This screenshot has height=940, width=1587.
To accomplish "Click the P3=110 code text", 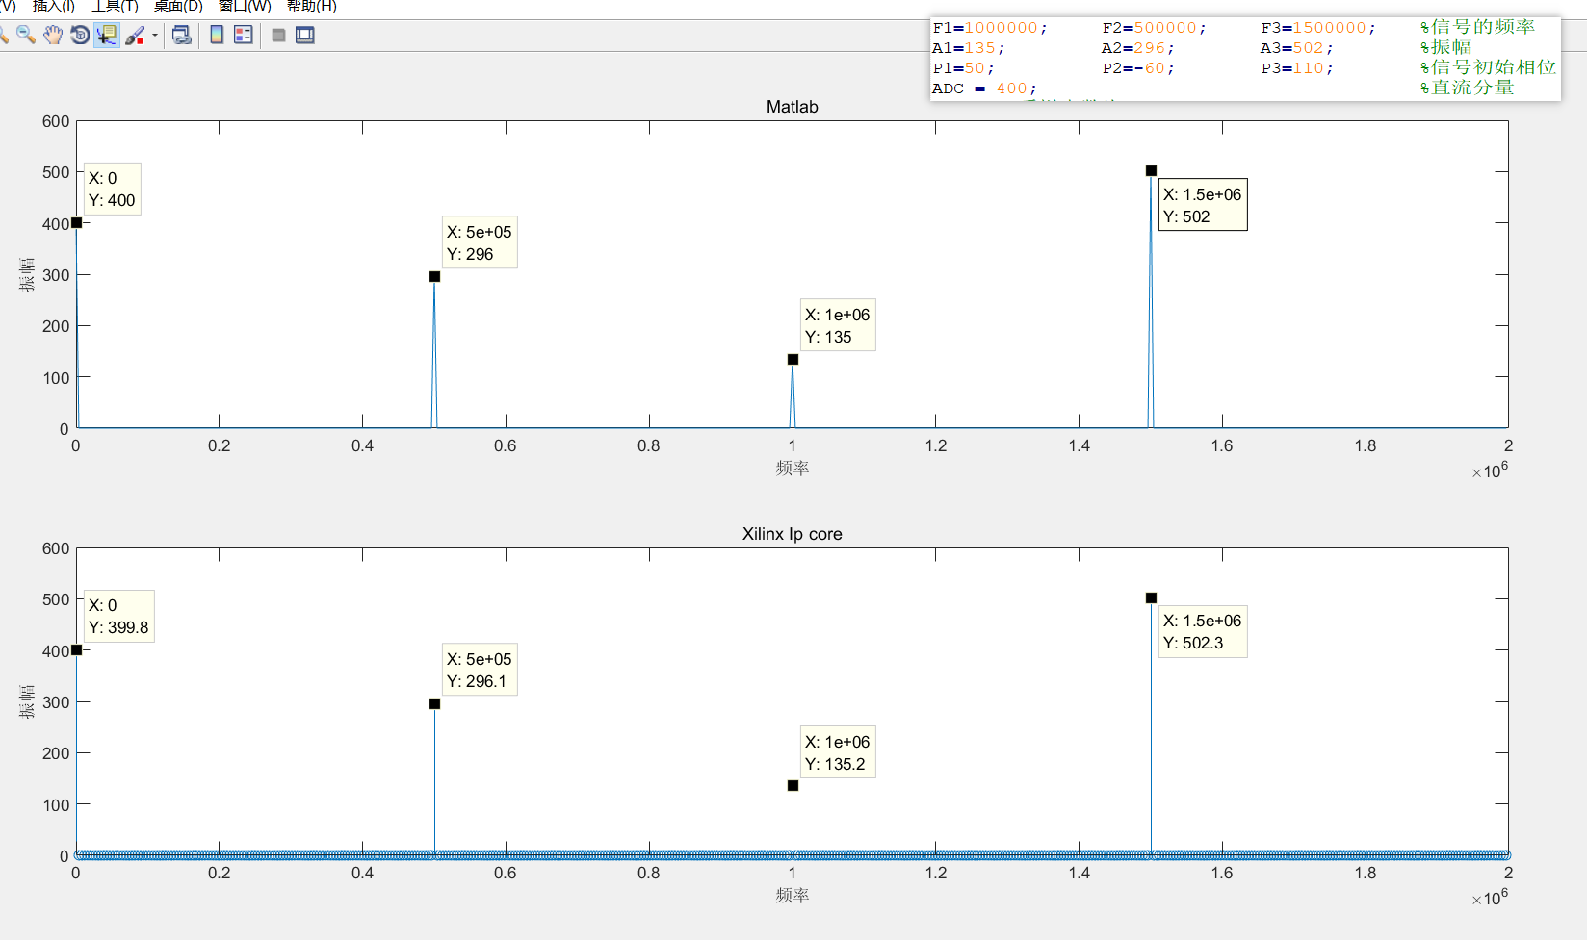I will click(x=1296, y=68).
